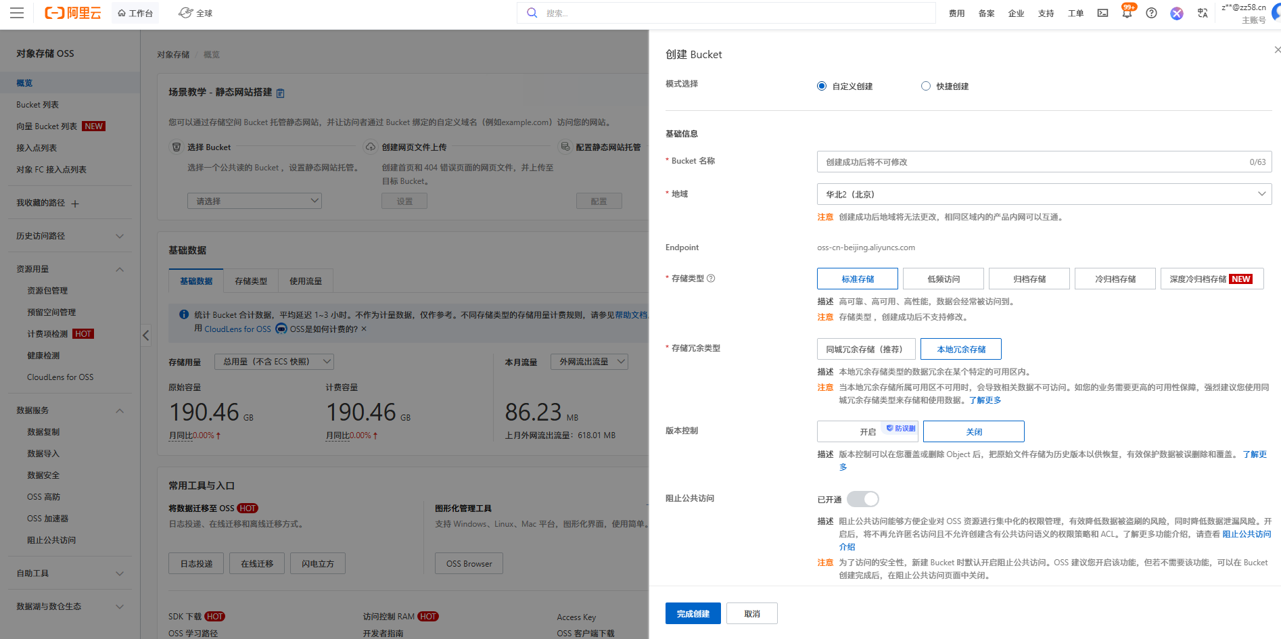Open notifications bell with 99+ badge
Viewport: 1281px width, 639px height.
click(1127, 12)
